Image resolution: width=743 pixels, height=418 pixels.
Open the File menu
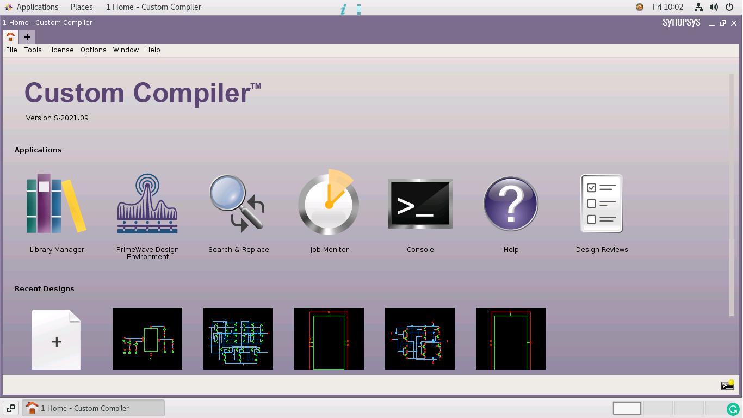(11, 50)
